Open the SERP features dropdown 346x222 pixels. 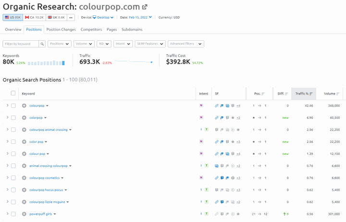[150, 44]
